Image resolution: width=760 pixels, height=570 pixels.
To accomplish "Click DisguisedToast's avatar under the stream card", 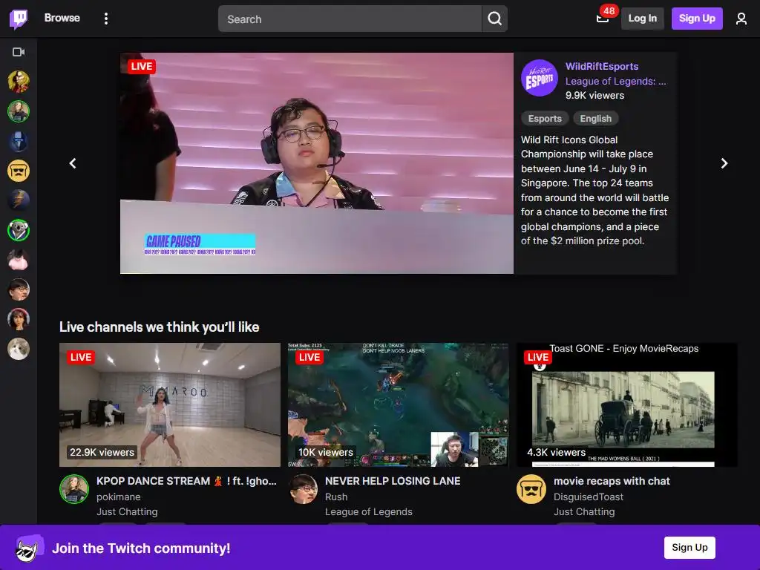I will (x=531, y=489).
